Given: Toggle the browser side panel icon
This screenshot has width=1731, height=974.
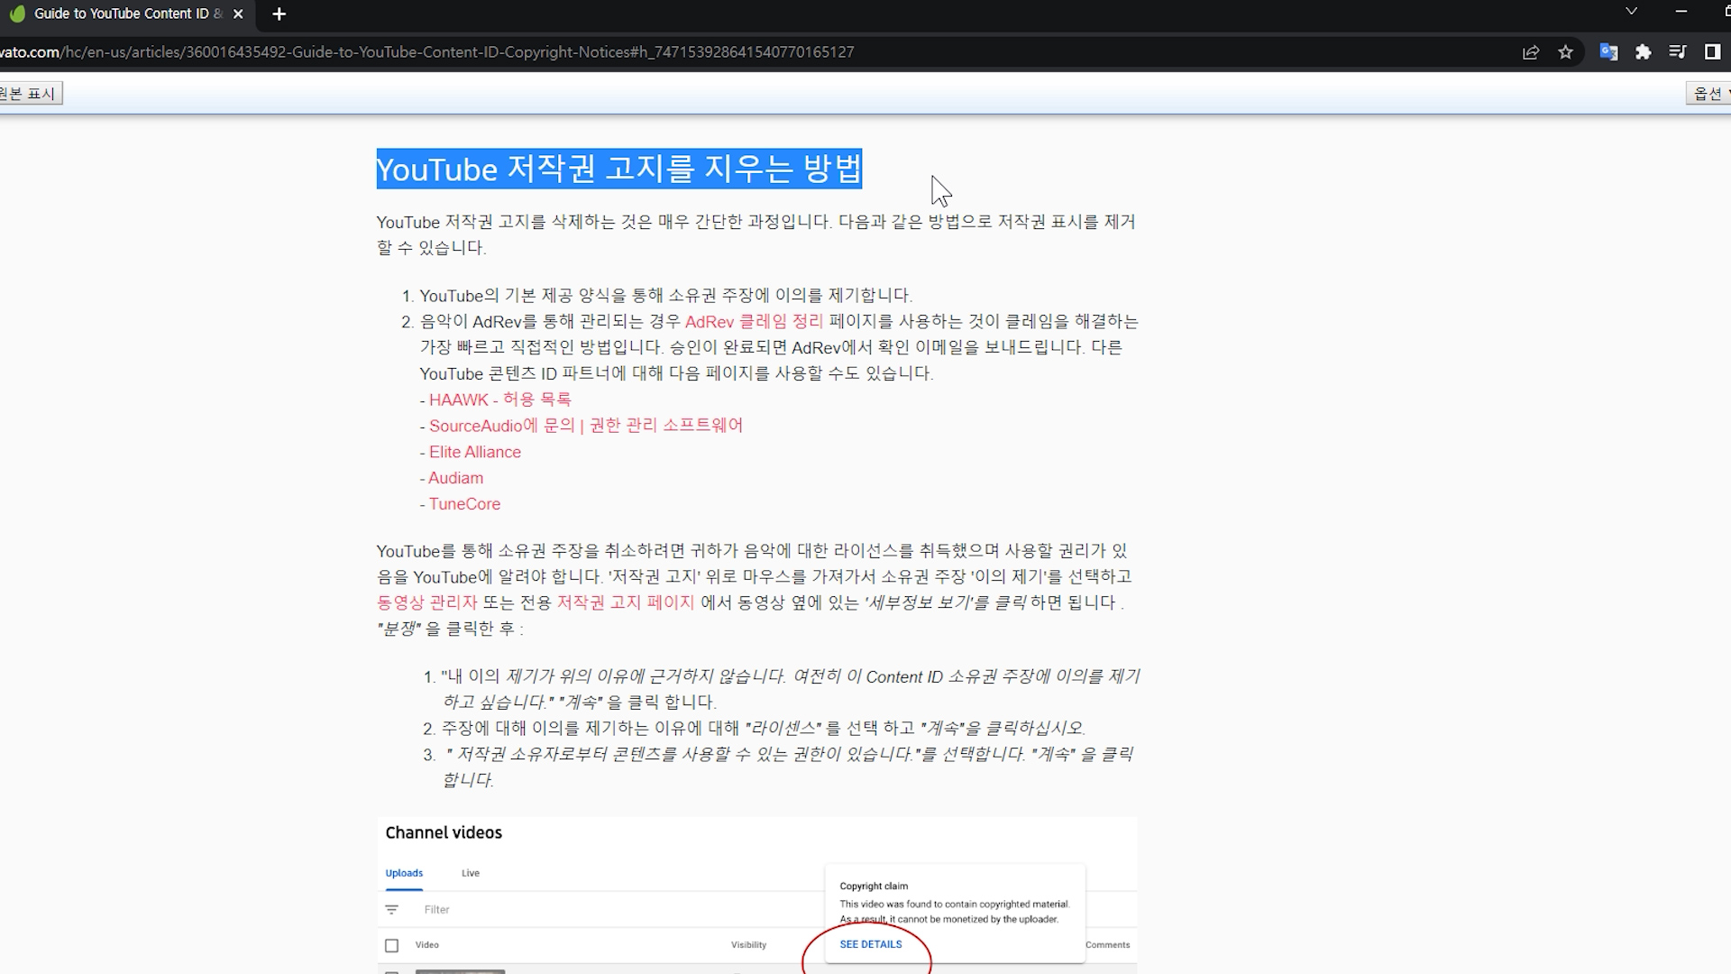Looking at the screenshot, I should point(1712,52).
